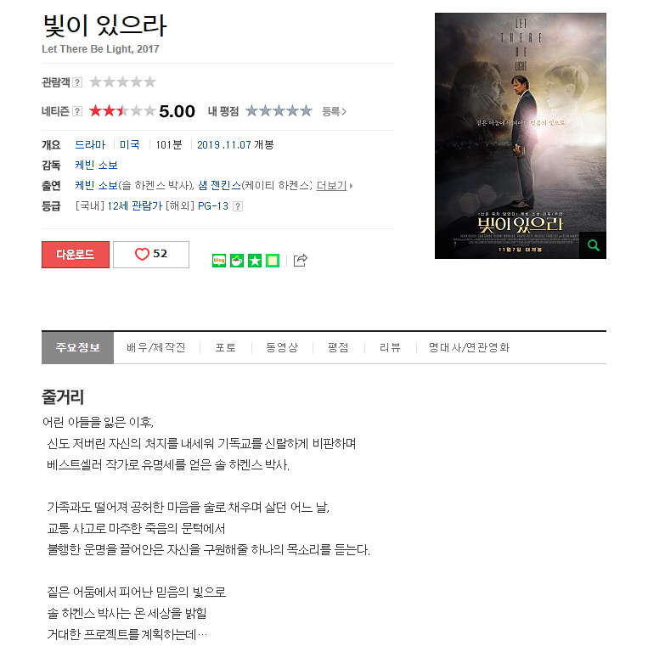This screenshot has height=663, width=648.
Task: Open the 포토 tab
Action: point(225,347)
